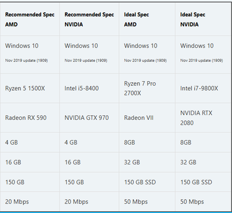This screenshot has width=232, height=213.
Task: Click the 16 GB cell under Recommended AMD
Action: [30, 162]
